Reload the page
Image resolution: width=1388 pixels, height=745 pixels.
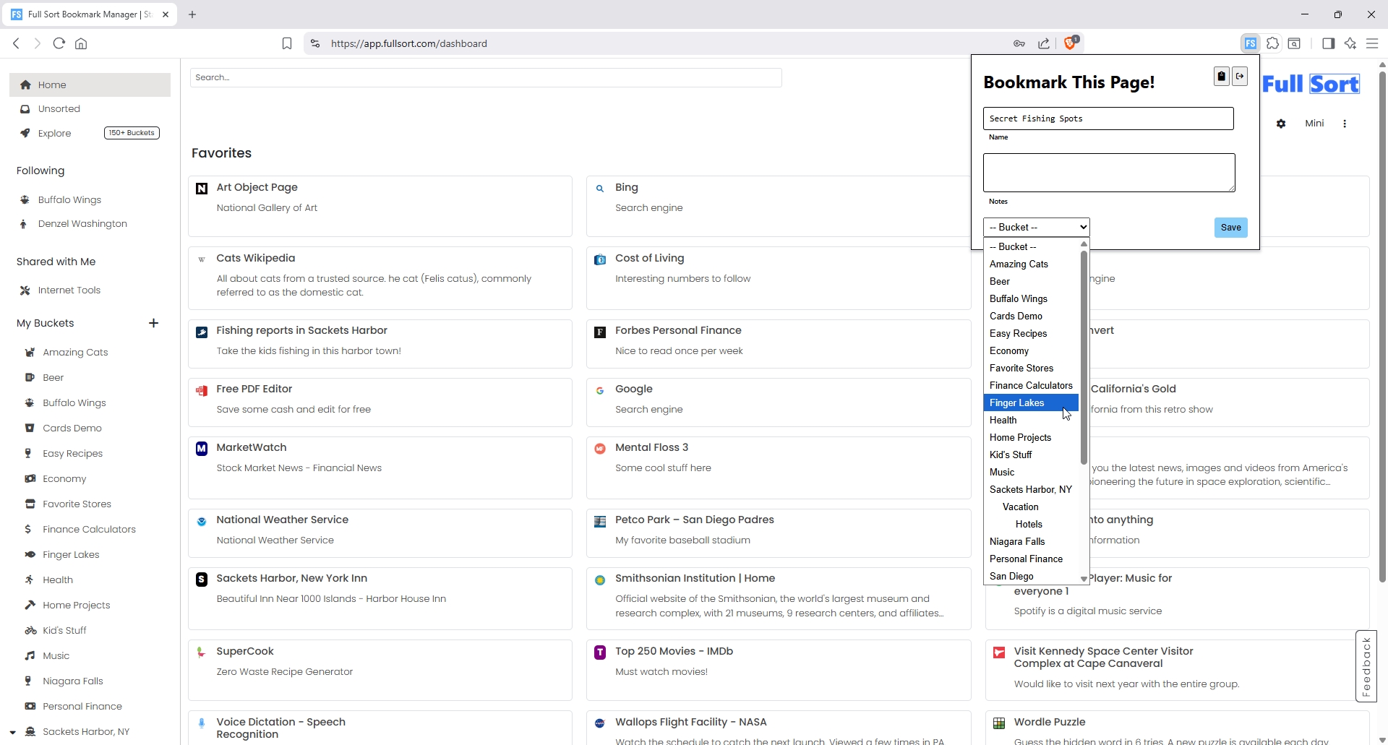(59, 43)
